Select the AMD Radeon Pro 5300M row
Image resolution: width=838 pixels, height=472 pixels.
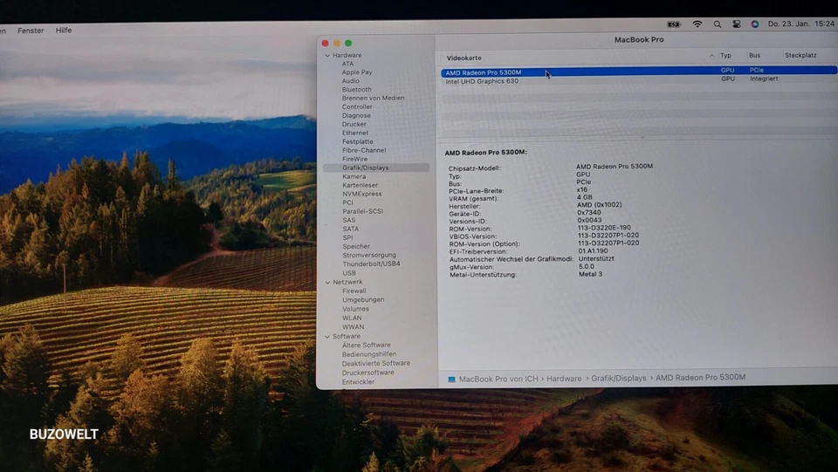(x=639, y=71)
